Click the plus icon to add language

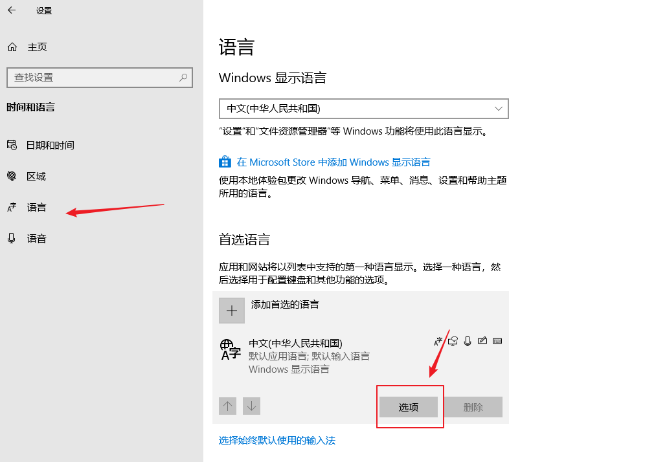(x=232, y=311)
